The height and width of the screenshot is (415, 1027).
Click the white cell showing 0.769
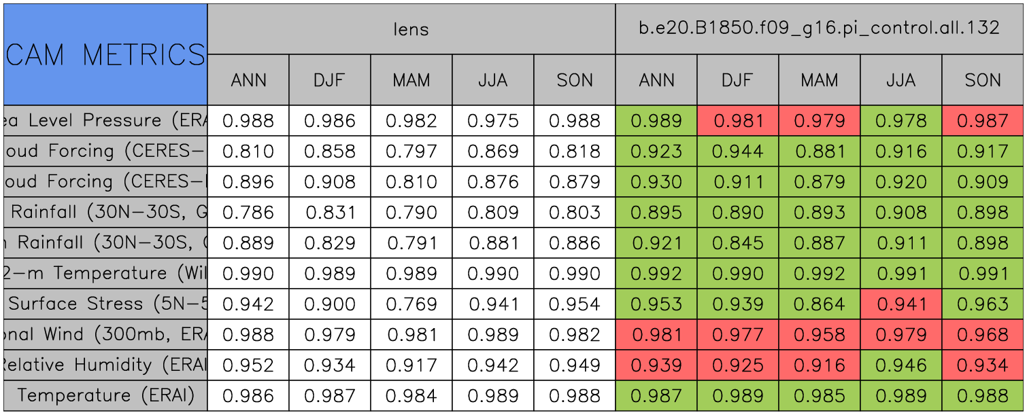(x=411, y=304)
